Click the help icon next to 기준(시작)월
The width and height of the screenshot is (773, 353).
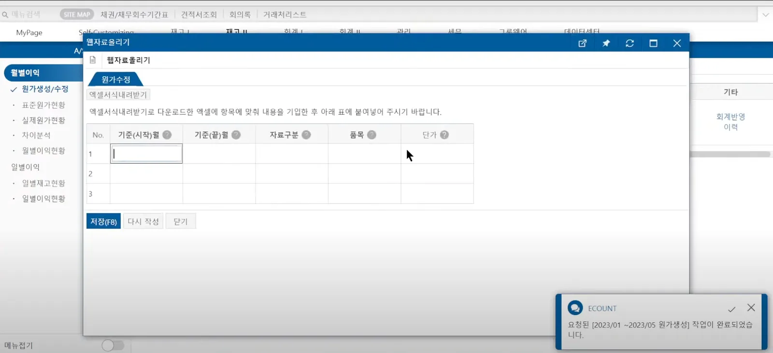tap(167, 135)
